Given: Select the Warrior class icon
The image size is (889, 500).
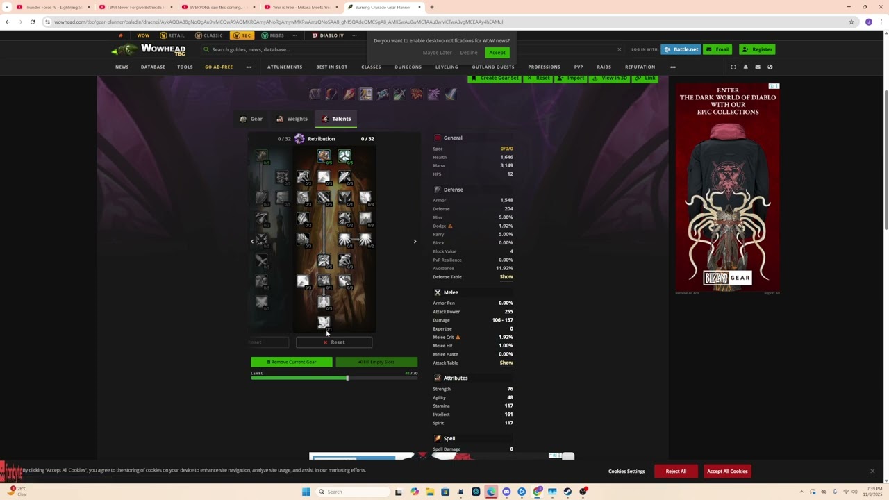Looking at the screenshot, I should [x=451, y=94].
